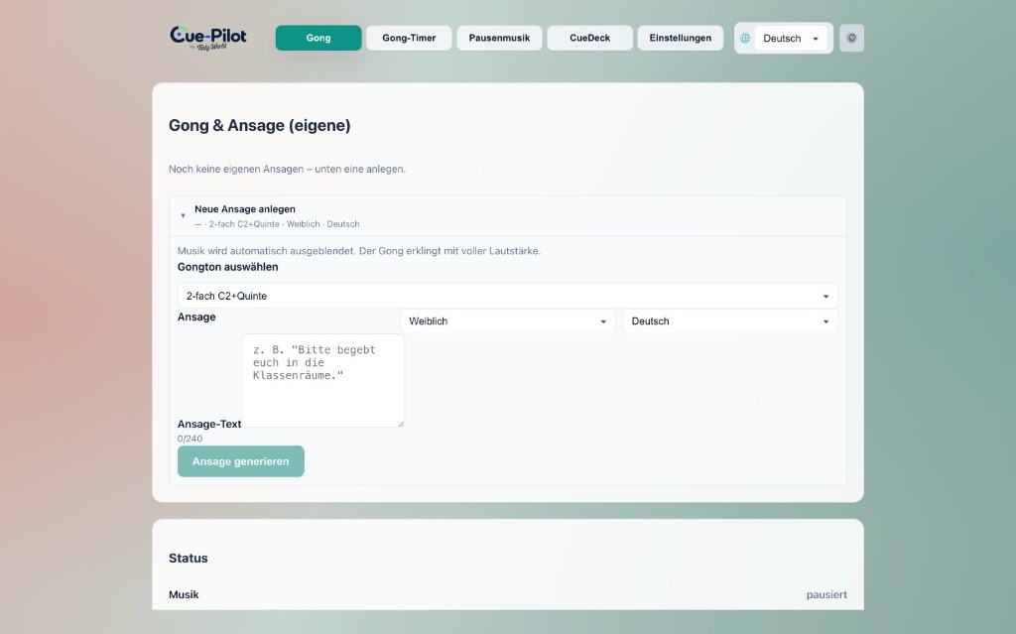Toggle the theme with the sun icon

(x=851, y=39)
